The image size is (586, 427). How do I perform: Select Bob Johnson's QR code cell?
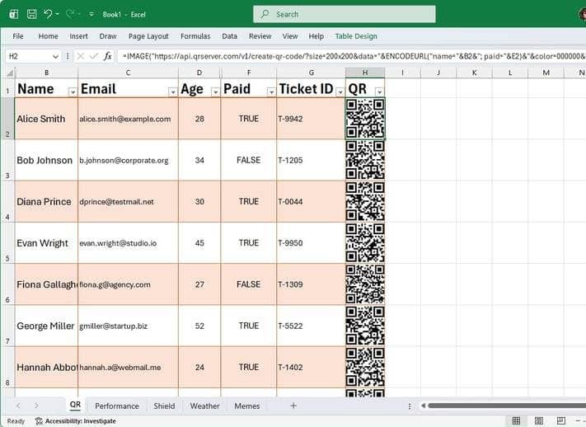[365, 160]
